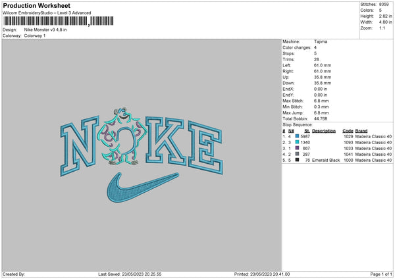Click the 'Emerald Black' description

(326, 160)
